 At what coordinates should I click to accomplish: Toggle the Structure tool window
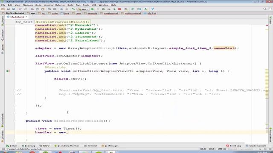click(3, 35)
